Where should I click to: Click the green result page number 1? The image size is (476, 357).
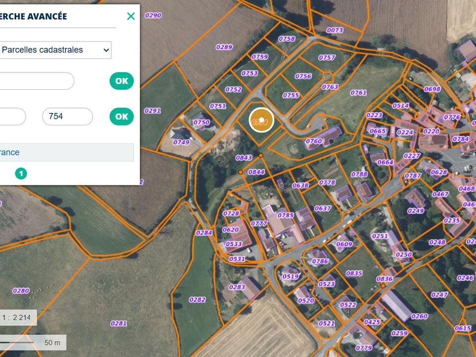click(21, 174)
